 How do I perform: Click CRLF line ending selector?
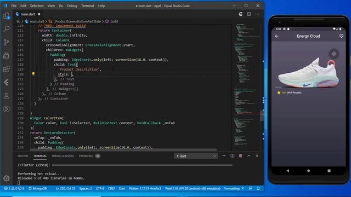(x=111, y=188)
